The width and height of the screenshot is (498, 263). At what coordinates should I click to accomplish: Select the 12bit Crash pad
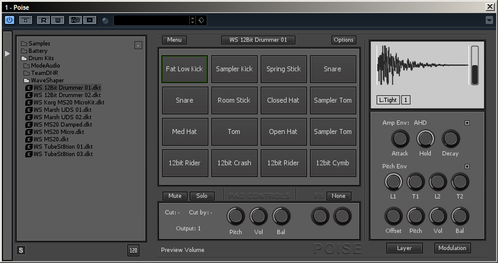click(234, 163)
